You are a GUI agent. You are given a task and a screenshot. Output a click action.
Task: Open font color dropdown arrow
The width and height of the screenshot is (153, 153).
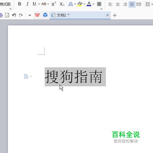[93, 4]
